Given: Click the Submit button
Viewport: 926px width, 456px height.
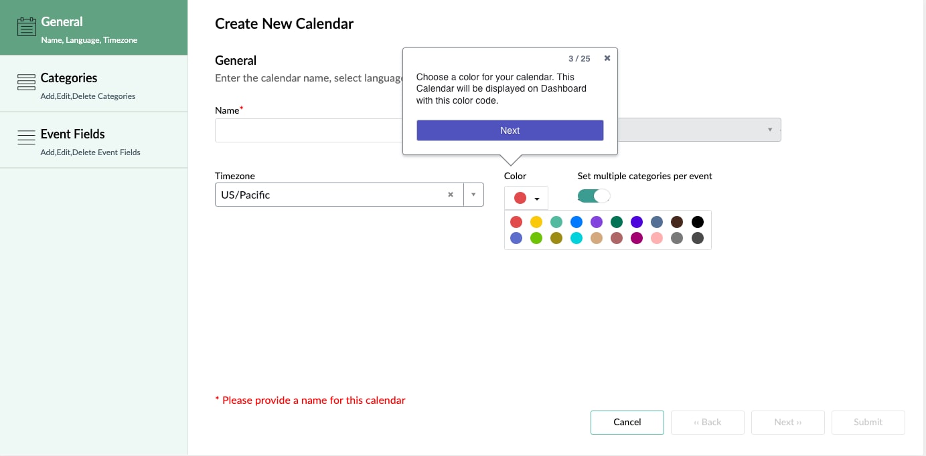Looking at the screenshot, I should pyautogui.click(x=868, y=422).
